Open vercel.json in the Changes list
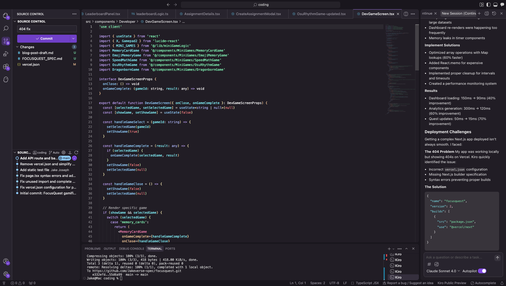Image resolution: width=506 pixels, height=286 pixels. tap(47, 65)
